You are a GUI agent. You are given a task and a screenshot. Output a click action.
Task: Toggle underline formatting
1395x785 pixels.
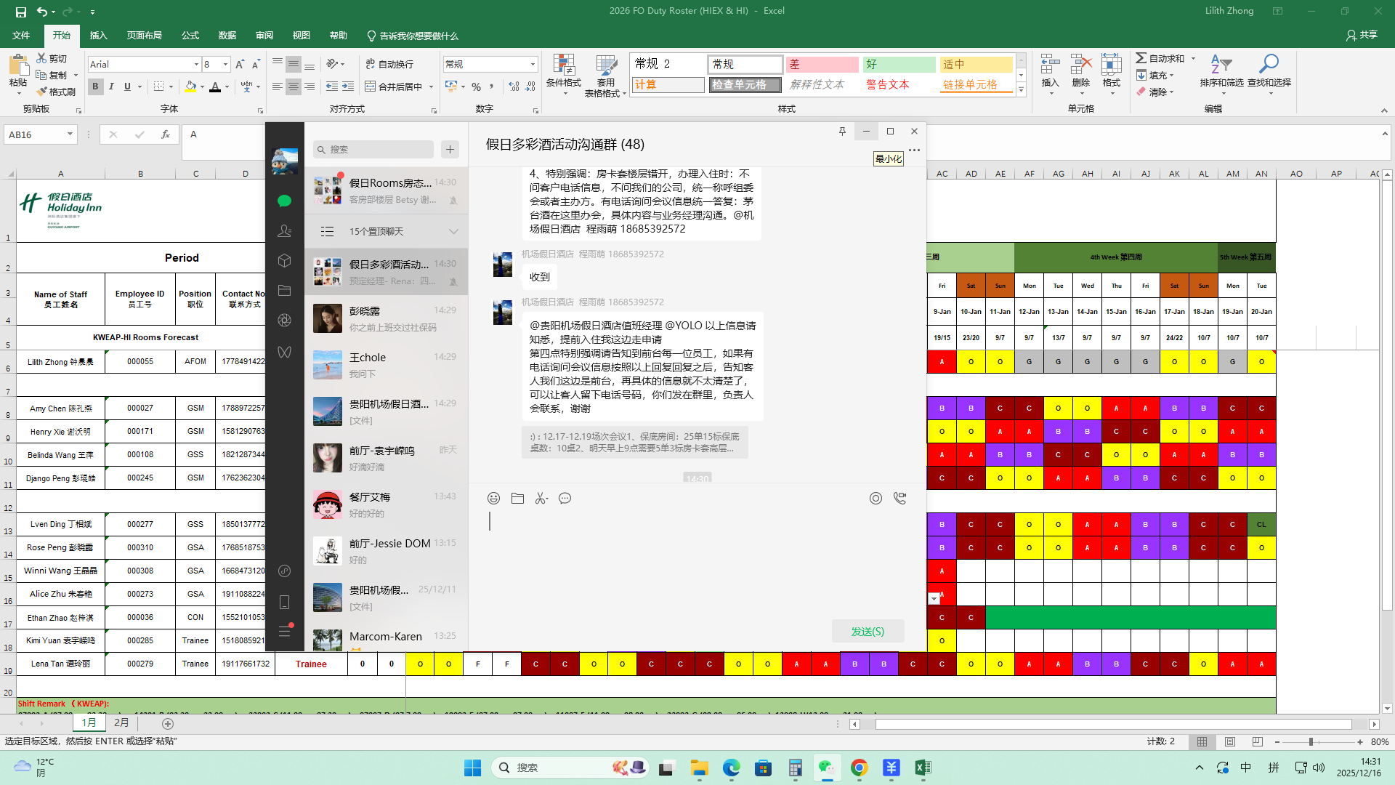point(127,86)
